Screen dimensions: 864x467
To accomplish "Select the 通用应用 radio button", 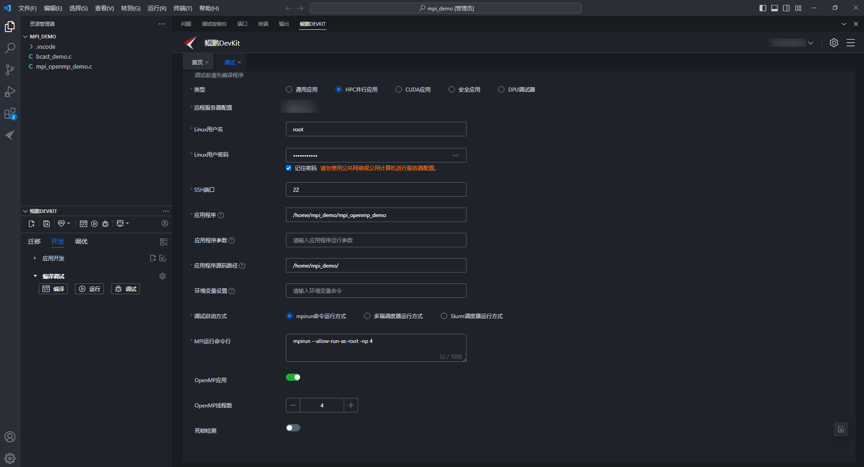I will point(289,89).
